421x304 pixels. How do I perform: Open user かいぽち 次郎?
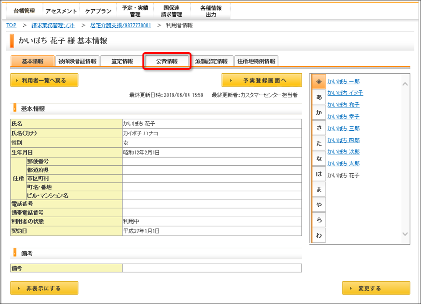343,152
